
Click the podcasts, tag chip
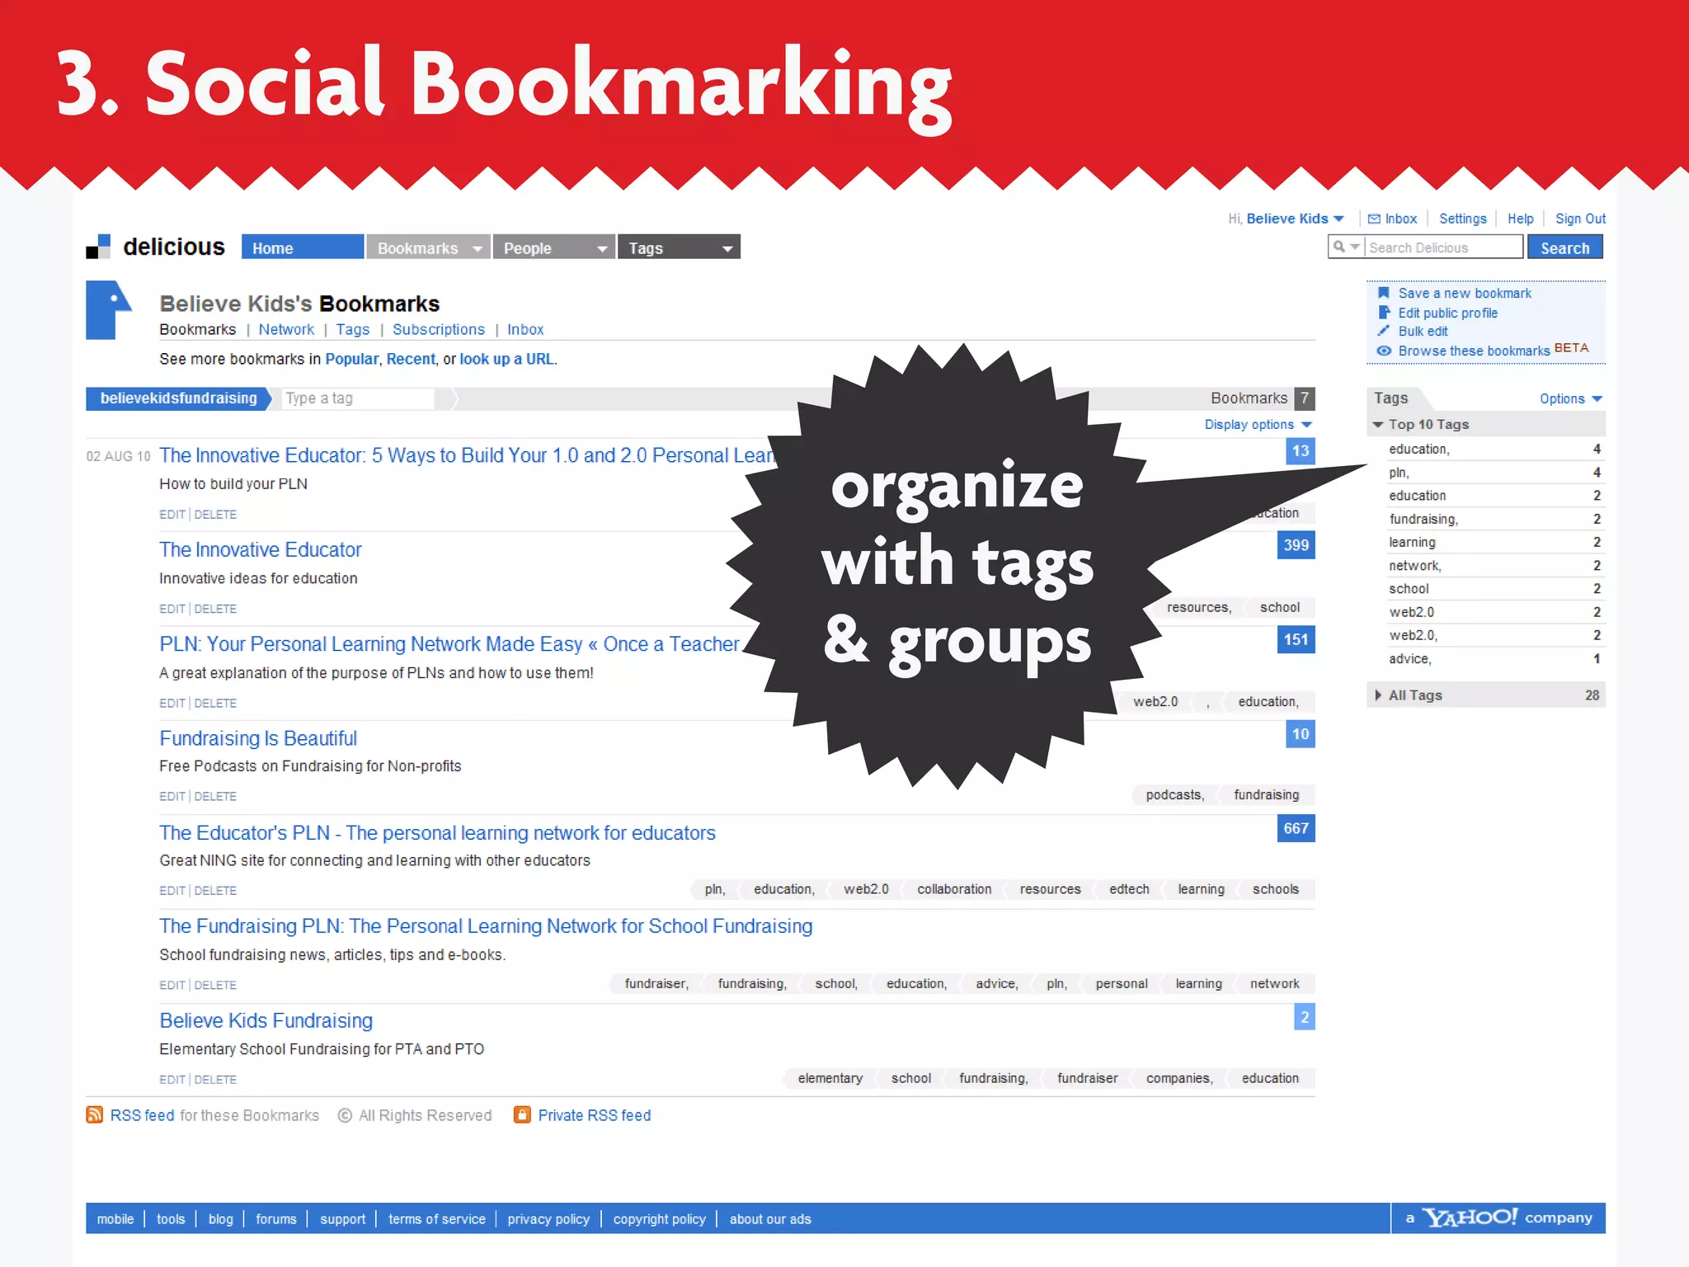[x=1174, y=794]
